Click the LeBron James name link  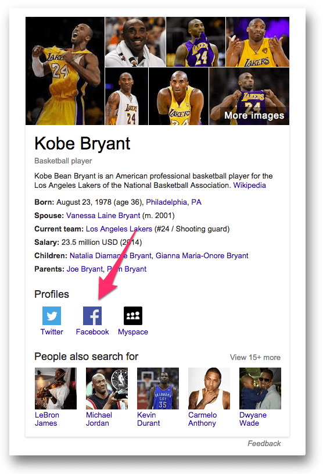pos(47,419)
